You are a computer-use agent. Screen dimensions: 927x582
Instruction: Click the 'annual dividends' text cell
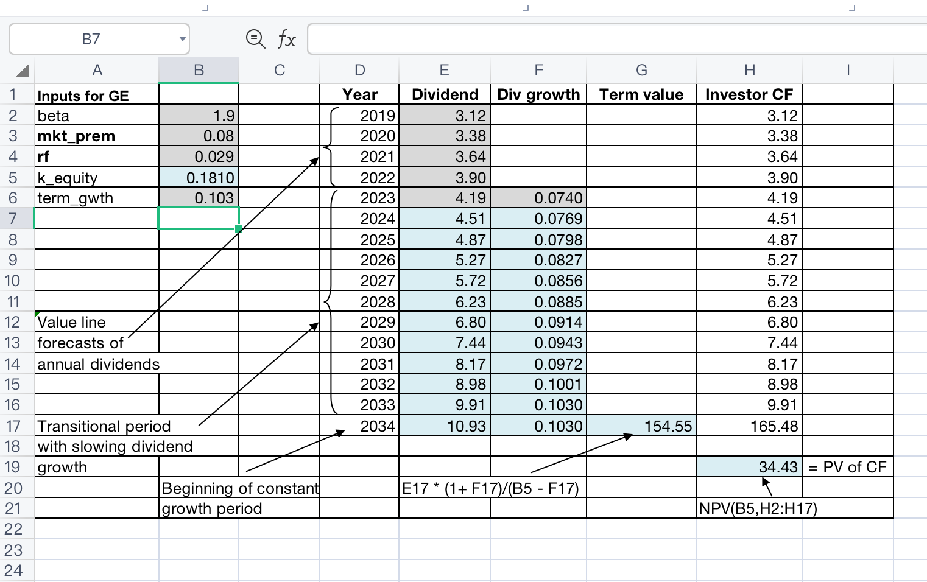pos(99,363)
